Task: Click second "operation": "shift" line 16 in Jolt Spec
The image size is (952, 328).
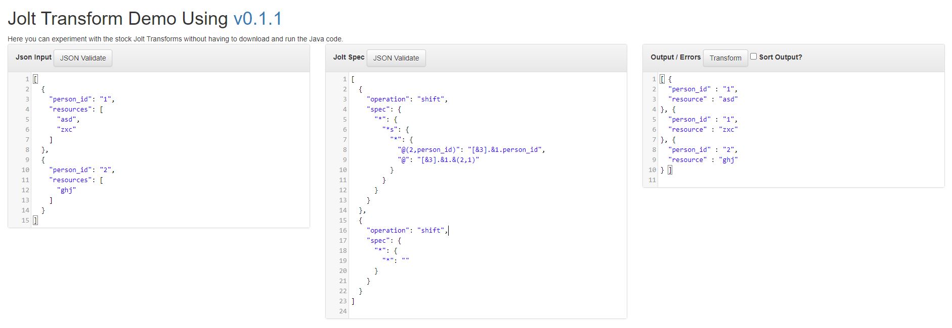Action: click(407, 231)
